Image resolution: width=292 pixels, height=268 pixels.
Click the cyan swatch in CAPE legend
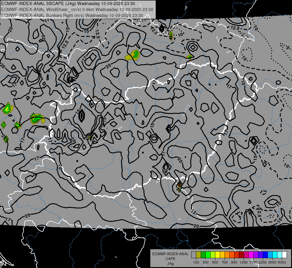click(x=275, y=255)
